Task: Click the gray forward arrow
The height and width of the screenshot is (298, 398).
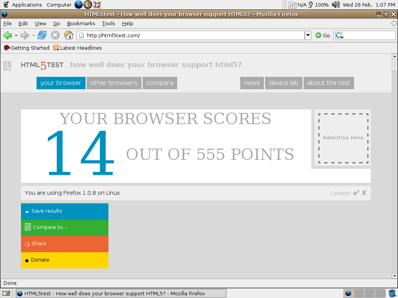Action: point(24,35)
